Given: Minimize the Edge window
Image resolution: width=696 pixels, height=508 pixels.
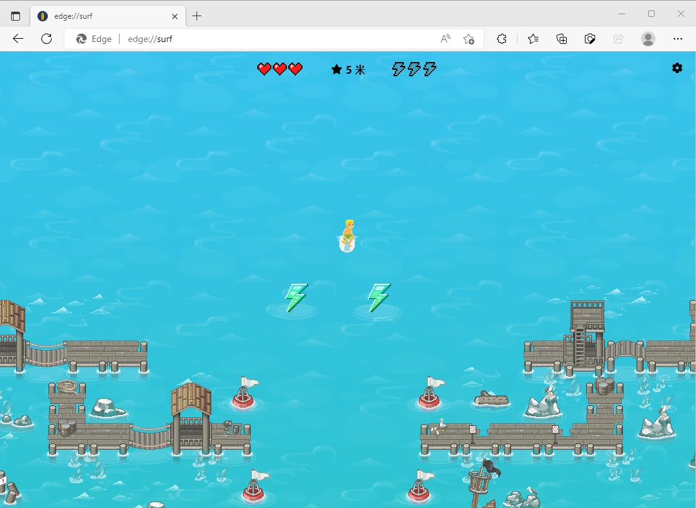Looking at the screenshot, I should 622,14.
